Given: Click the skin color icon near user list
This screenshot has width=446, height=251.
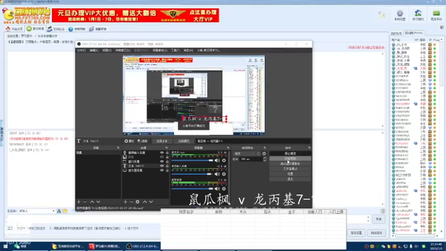Looking at the screenshot, I should (x=442, y=27).
